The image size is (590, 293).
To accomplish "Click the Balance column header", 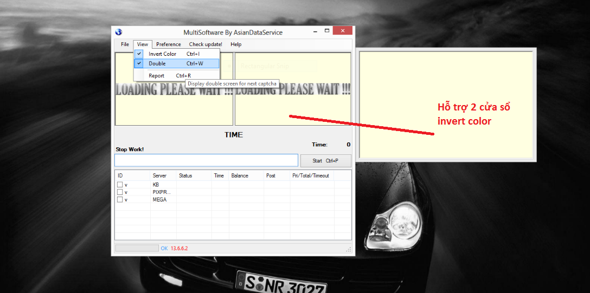I will [x=246, y=175].
